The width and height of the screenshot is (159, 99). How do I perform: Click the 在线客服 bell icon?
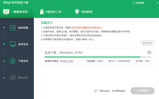(x=133, y=3)
